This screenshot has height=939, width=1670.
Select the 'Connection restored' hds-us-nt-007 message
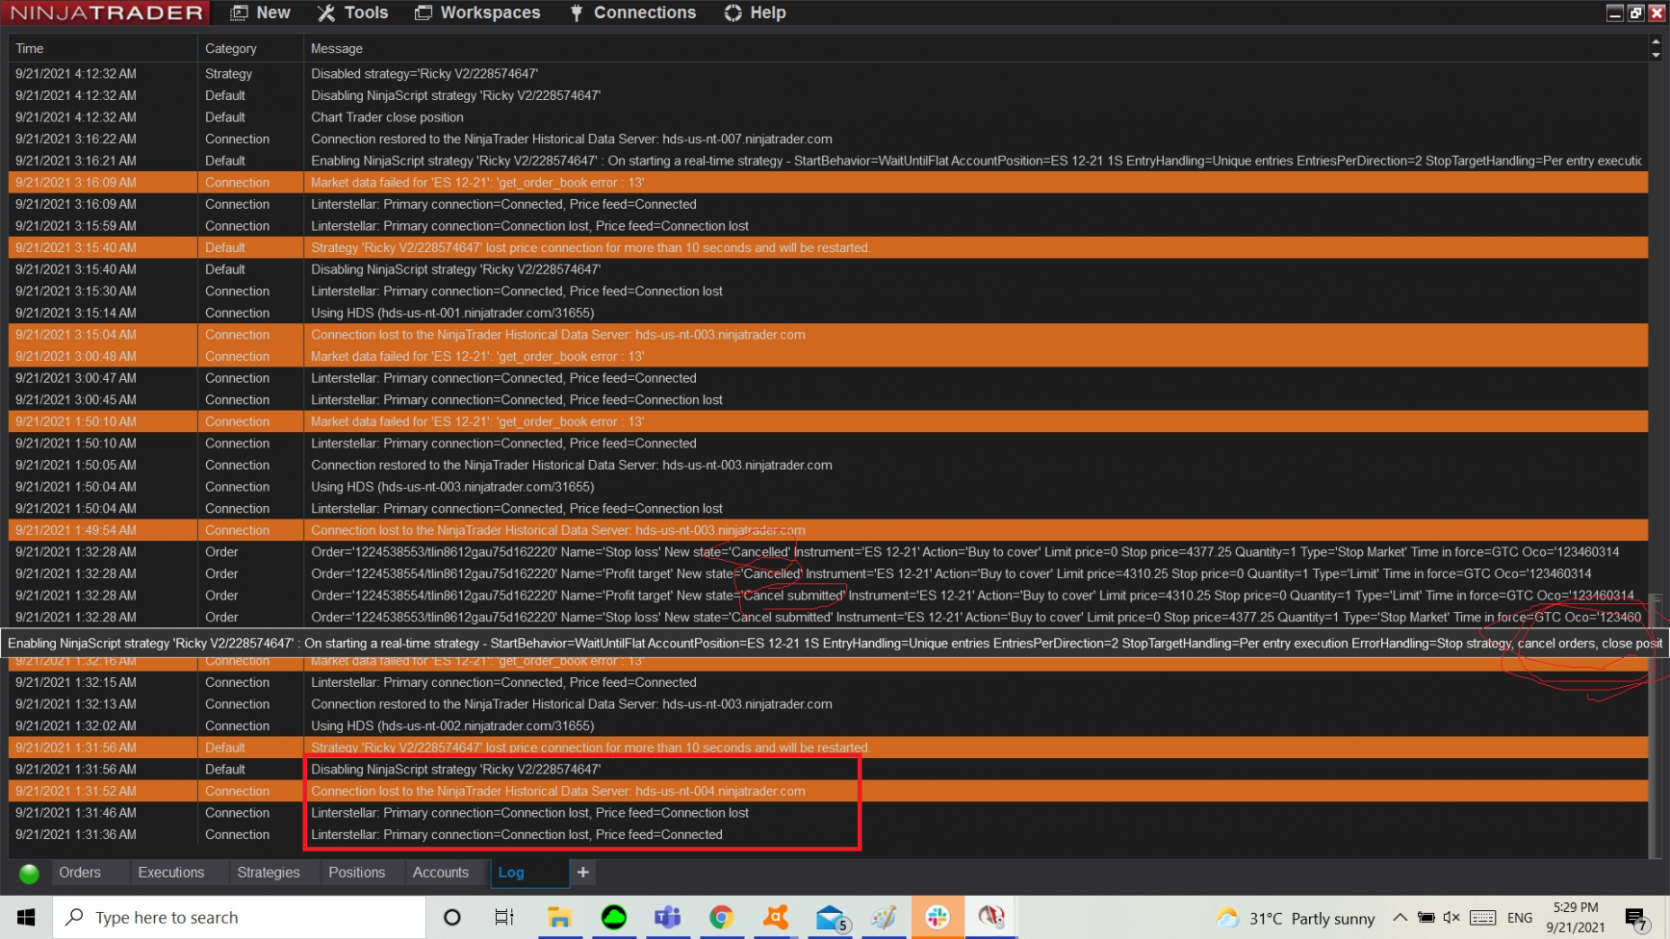pyautogui.click(x=572, y=140)
